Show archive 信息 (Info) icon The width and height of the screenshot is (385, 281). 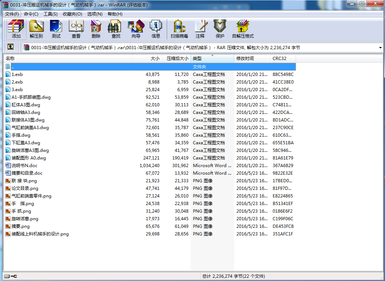coord(156,29)
